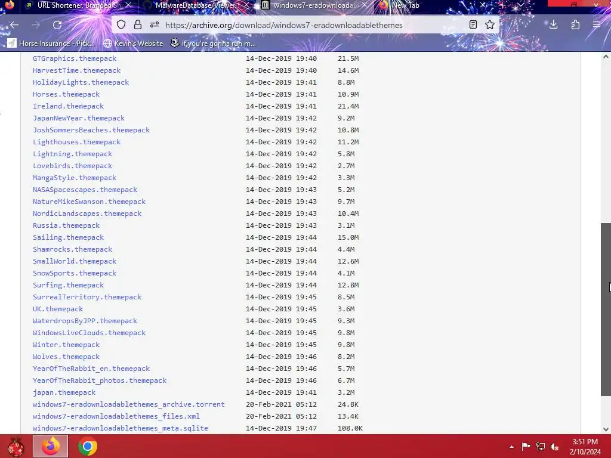The height and width of the screenshot is (458, 611).
Task: Download Surfing.themepack
Action: (x=68, y=285)
